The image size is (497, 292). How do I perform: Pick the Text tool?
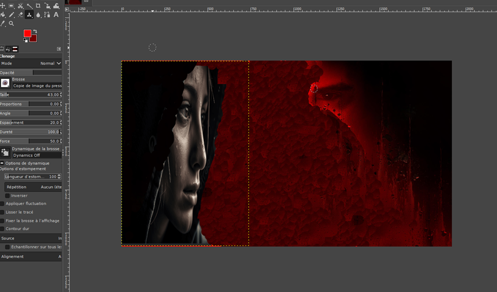(x=56, y=15)
